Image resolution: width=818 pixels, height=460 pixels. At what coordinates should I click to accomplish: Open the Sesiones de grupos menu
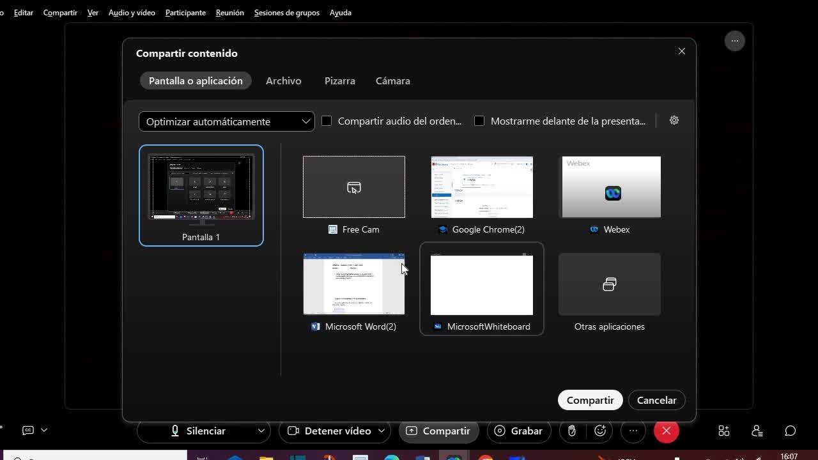(286, 13)
